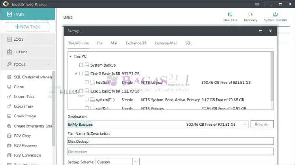Select the system(C:) partition checkbox

(87, 100)
